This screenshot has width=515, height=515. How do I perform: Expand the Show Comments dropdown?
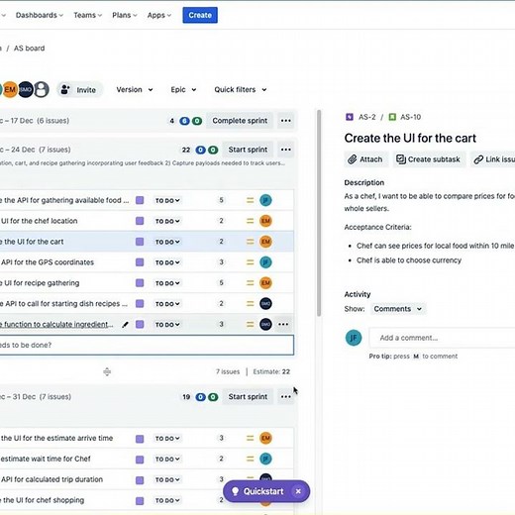(x=398, y=309)
